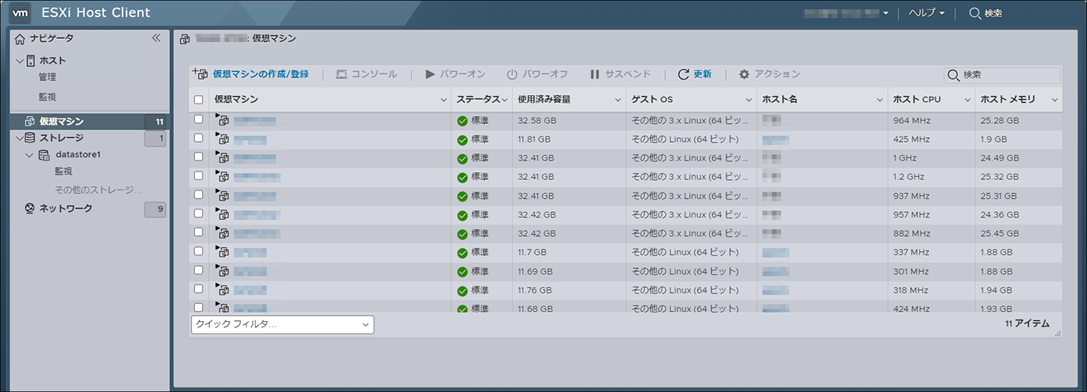Open the Quick Filter dropdown
The width and height of the screenshot is (1087, 392).
[282, 324]
